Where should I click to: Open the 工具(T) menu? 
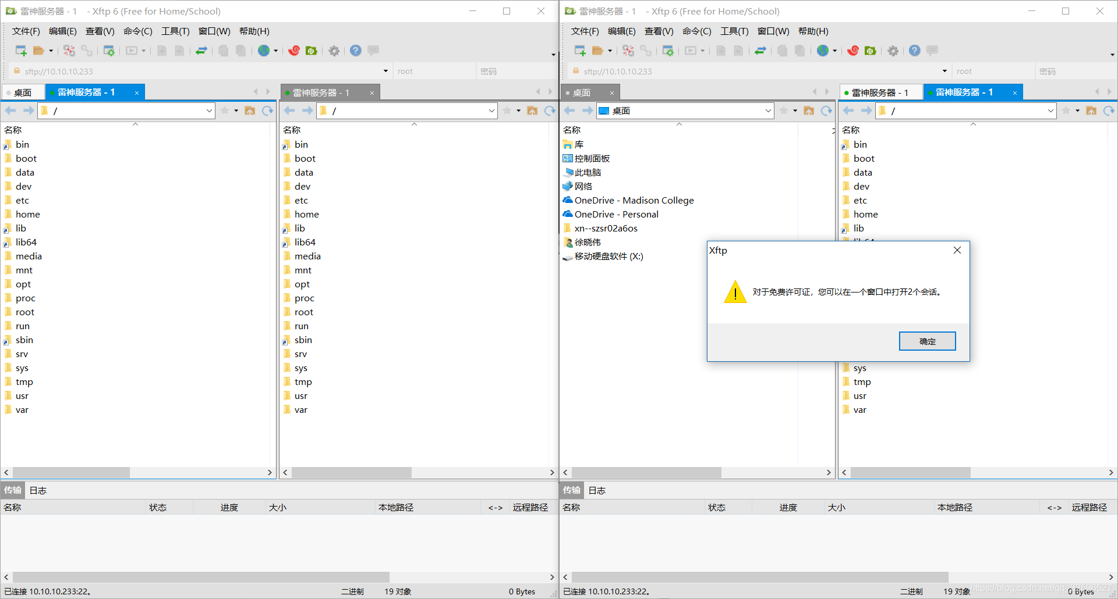coord(175,31)
